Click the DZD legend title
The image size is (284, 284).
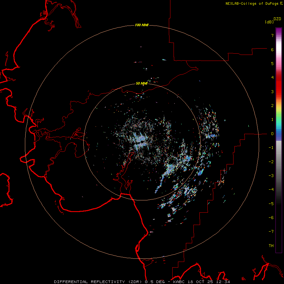tap(277, 19)
